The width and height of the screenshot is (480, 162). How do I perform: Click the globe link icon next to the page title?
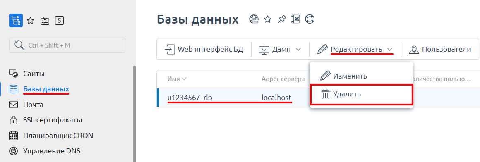coord(254,19)
